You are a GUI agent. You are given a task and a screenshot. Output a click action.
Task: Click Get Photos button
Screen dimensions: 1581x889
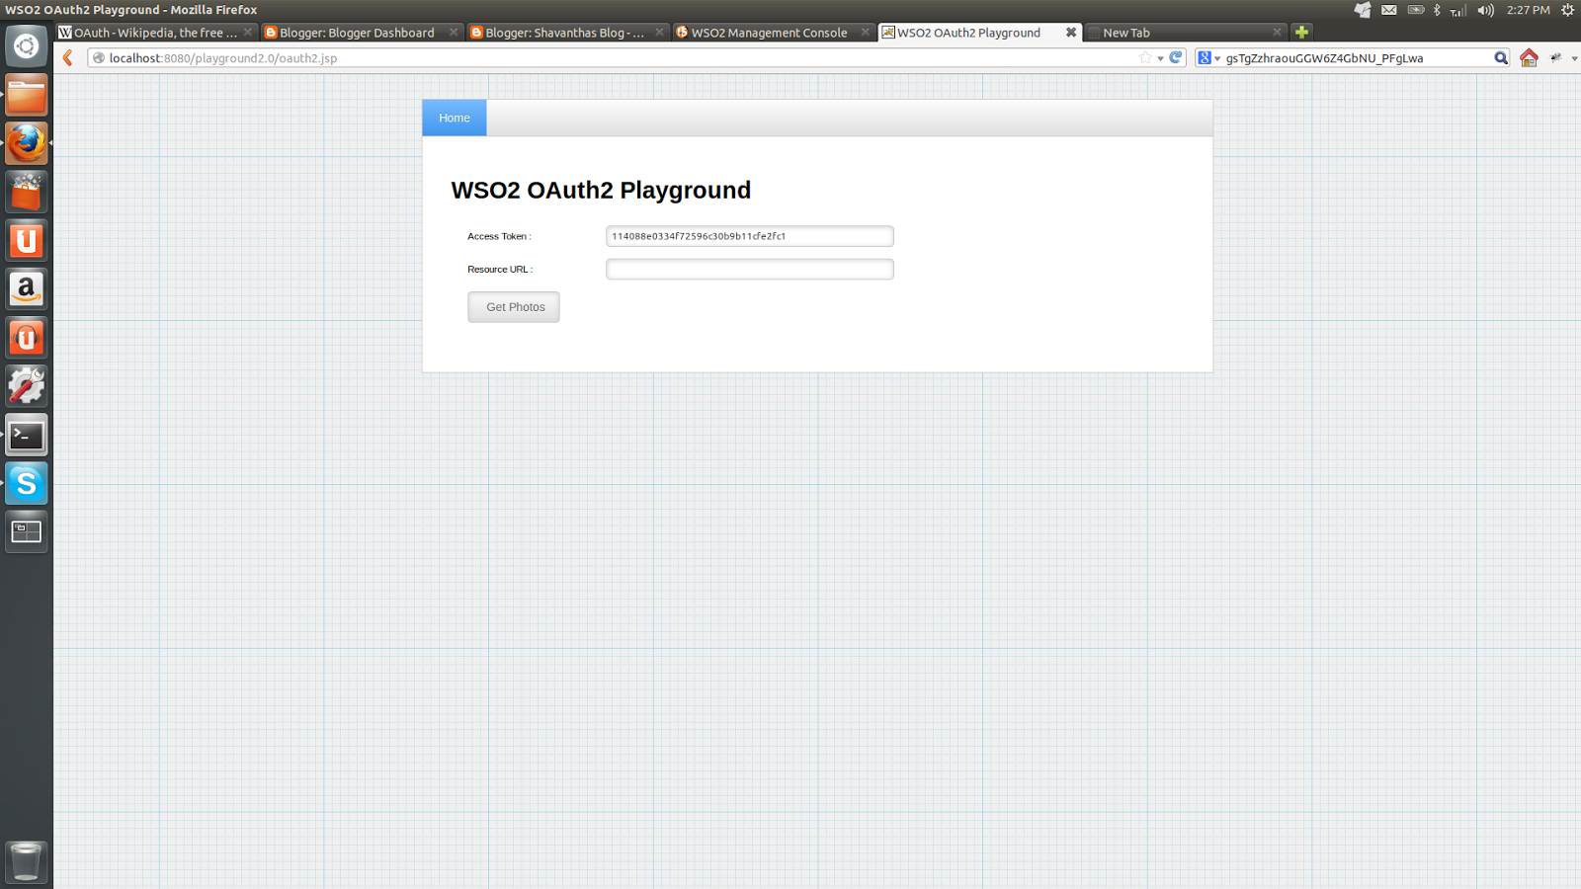pos(514,307)
